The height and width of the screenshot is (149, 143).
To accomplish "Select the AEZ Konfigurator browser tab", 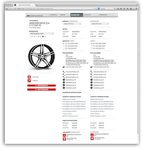I will 24,5.
